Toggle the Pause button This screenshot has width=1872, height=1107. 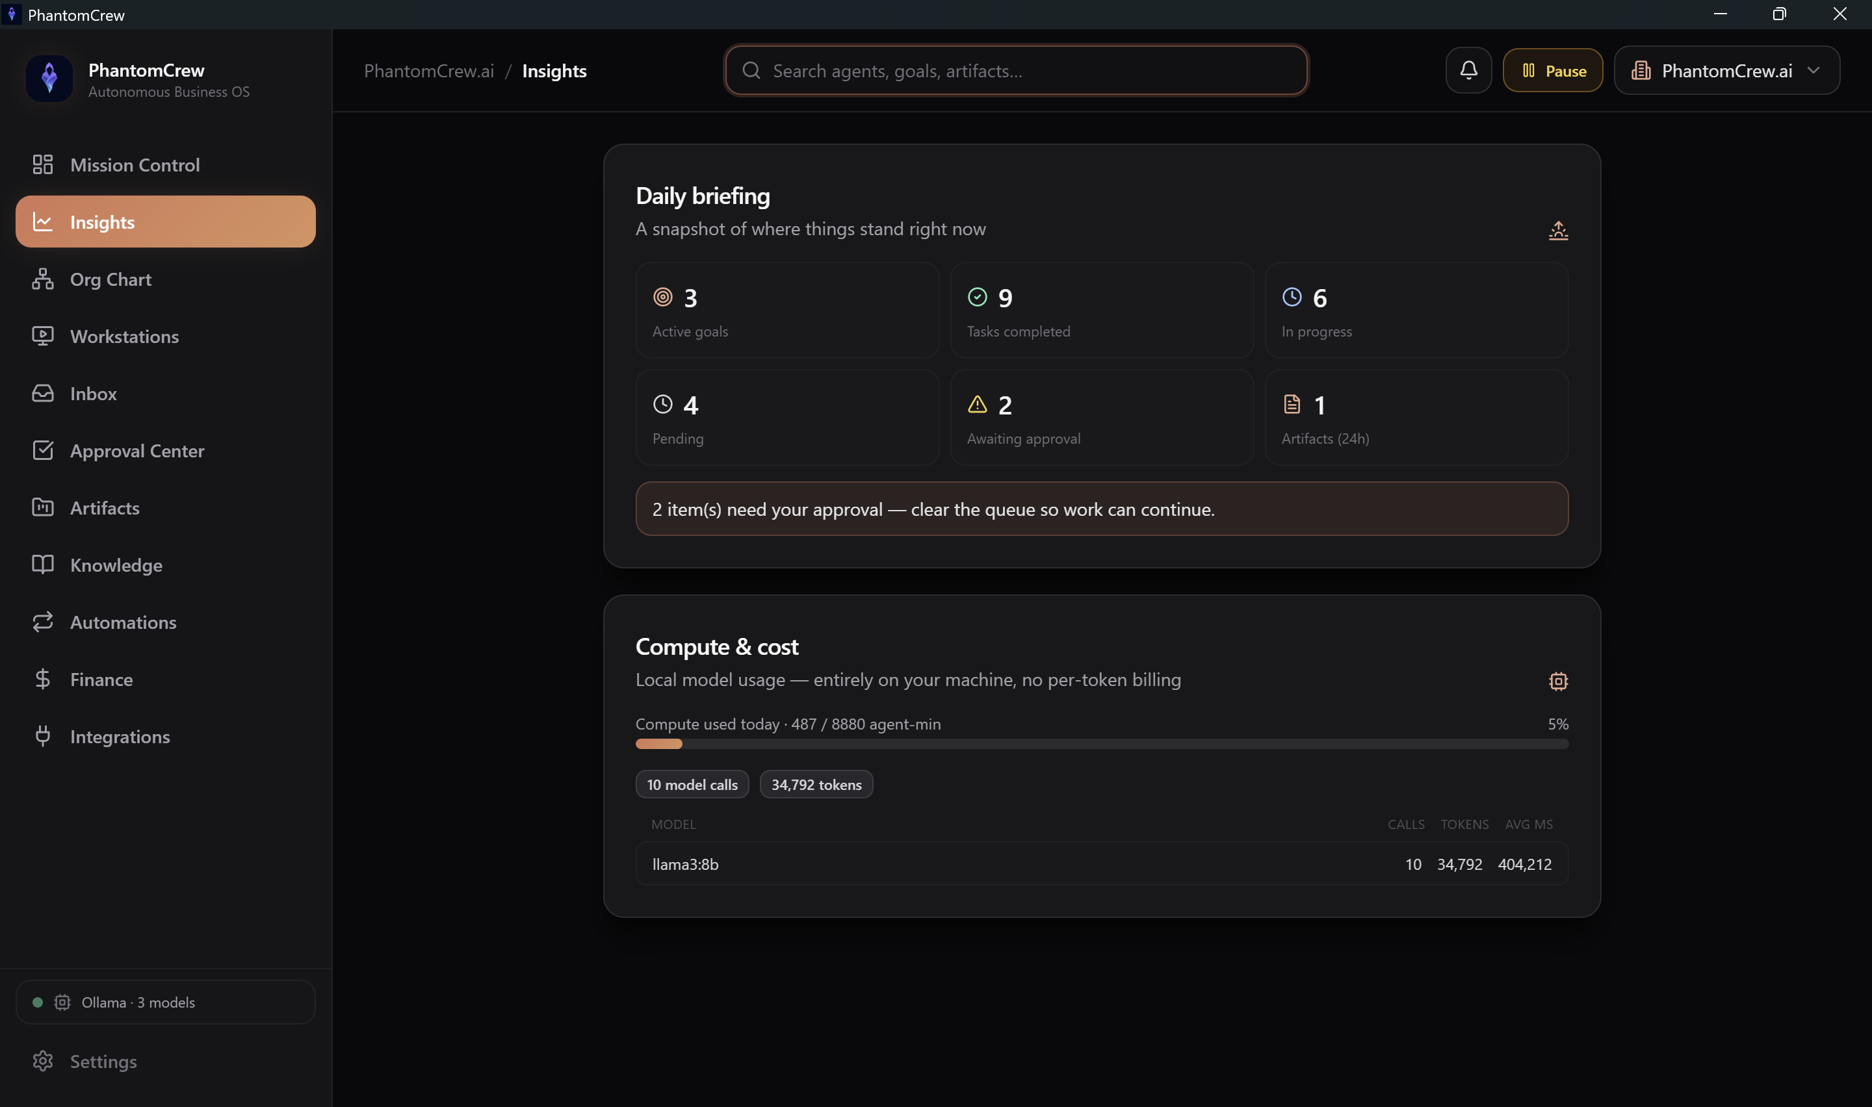coord(1552,70)
